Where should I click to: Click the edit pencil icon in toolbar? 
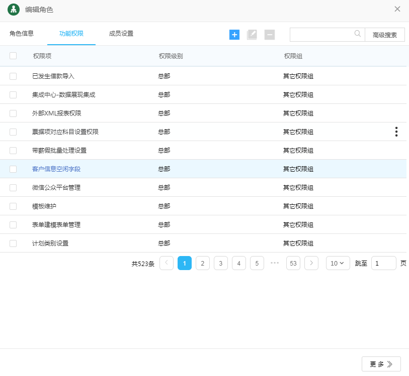pos(252,35)
